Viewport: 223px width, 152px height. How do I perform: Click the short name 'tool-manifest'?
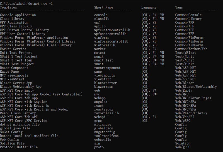tap(106, 136)
